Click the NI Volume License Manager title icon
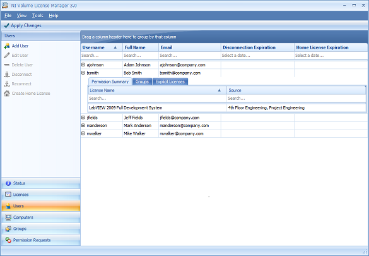This screenshot has width=369, height=256. [x=5, y=5]
